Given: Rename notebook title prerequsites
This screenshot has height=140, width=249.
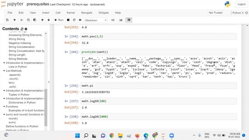Looking at the screenshot, I should pyautogui.click(x=38, y=4).
